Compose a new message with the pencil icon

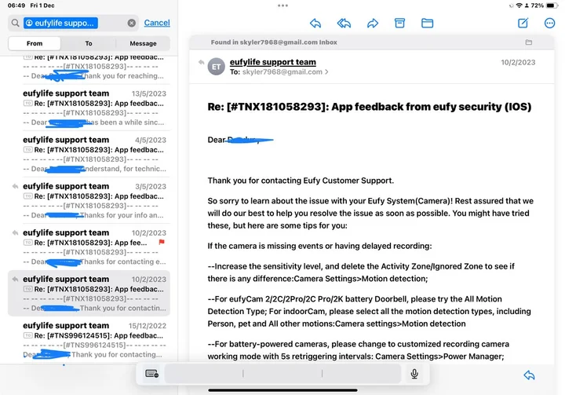pos(523,23)
